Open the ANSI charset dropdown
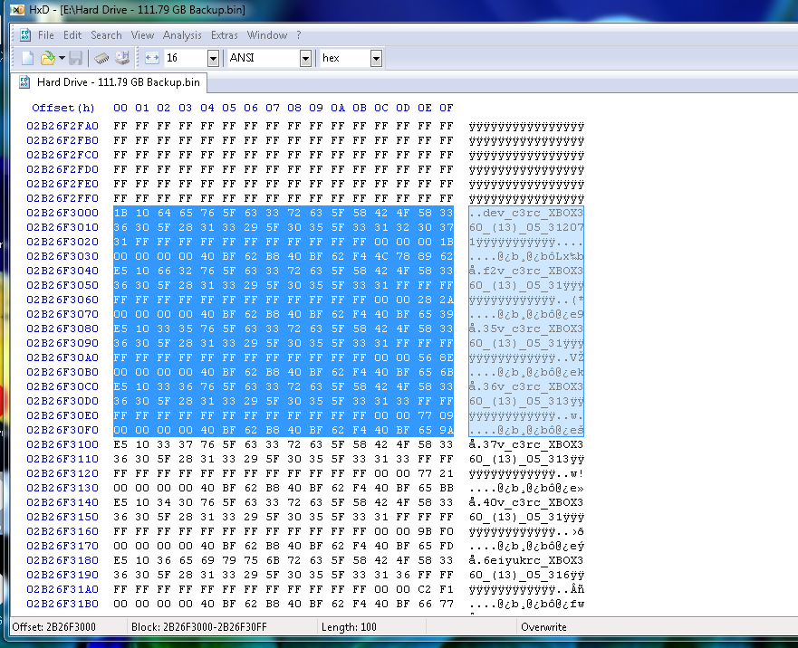This screenshot has width=798, height=648. 305,59
